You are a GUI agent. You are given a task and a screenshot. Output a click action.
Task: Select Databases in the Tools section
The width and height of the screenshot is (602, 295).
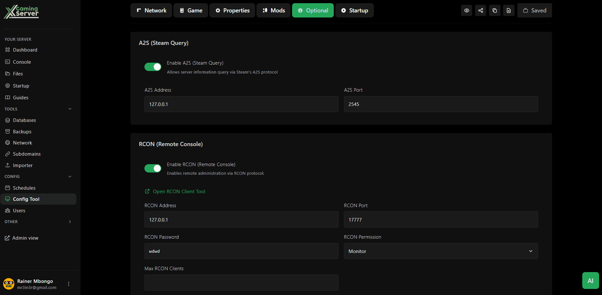point(24,120)
